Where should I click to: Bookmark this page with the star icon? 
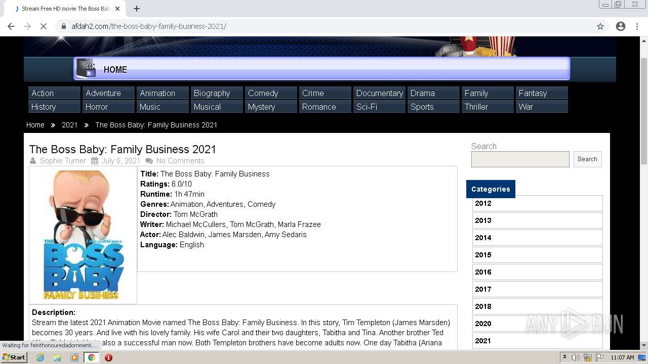click(x=600, y=26)
